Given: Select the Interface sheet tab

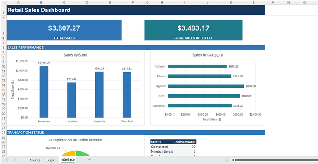Looking at the screenshot, I should (67, 160).
